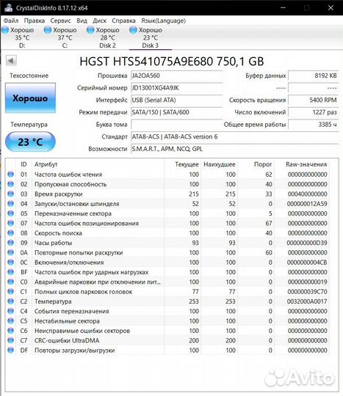Click status icon of row 04 Запуски/остановки шпинделя

(x=10, y=204)
